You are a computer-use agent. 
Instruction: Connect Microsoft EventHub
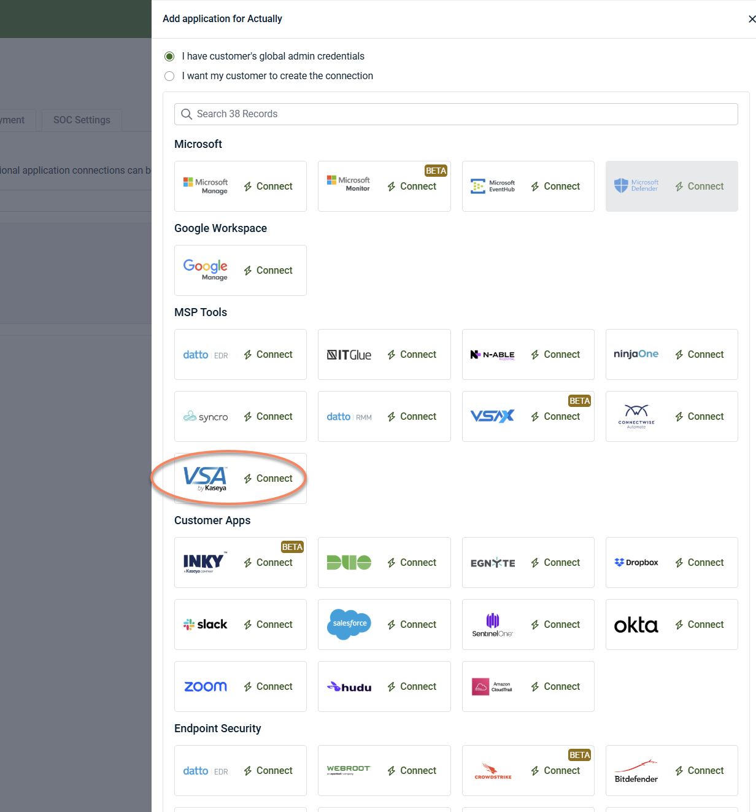(x=555, y=187)
